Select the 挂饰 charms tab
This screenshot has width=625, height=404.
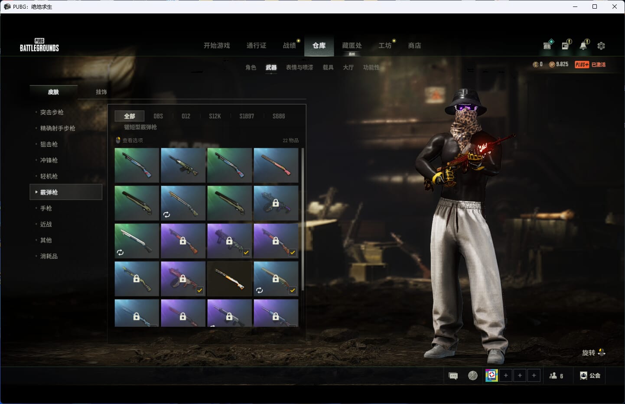(101, 92)
